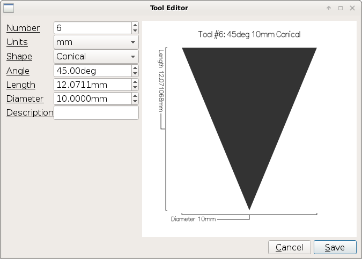Screen dimensions: 362x259
Task: Click the shade/roll-up arrow in title bar
Action: point(329,8)
